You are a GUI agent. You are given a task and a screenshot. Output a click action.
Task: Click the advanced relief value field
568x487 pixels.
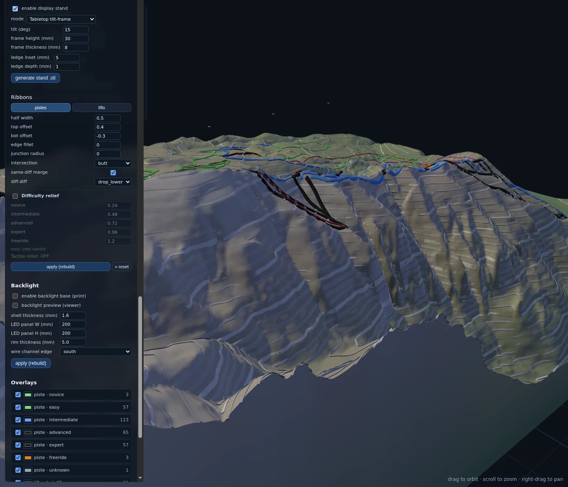[118, 223]
